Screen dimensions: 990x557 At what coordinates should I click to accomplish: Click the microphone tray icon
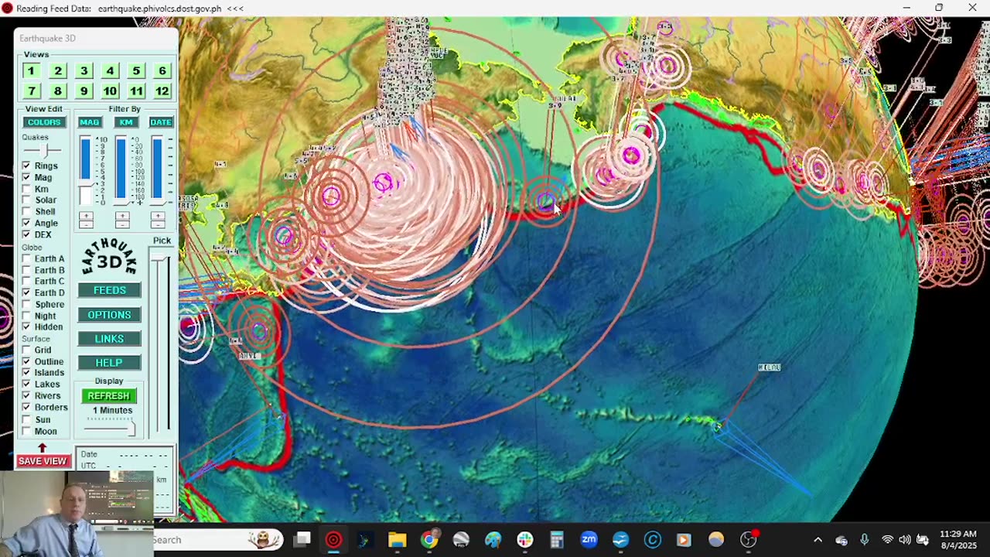pyautogui.click(x=864, y=540)
